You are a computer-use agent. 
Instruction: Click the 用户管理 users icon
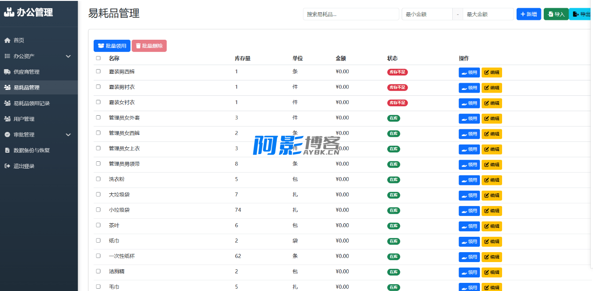click(7, 119)
